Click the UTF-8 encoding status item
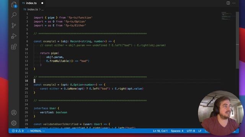Image resolution: width=245 pixels, height=137 pixels. tap(191, 131)
